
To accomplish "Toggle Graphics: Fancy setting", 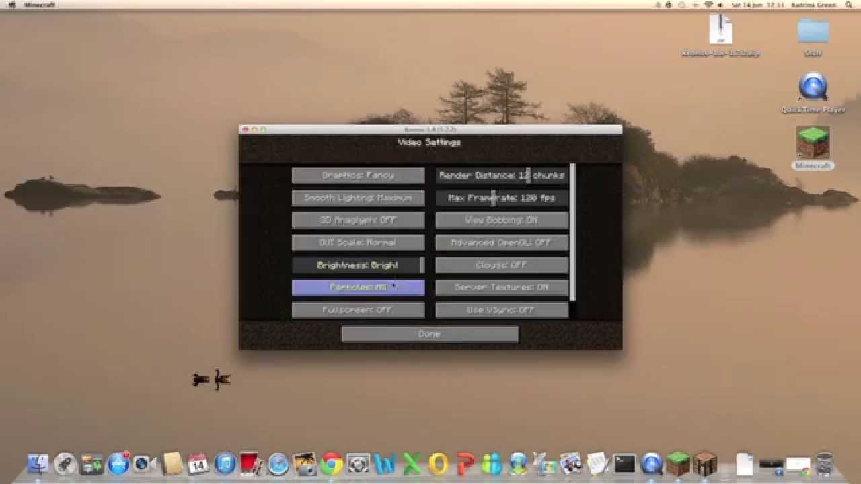I will coord(358,175).
